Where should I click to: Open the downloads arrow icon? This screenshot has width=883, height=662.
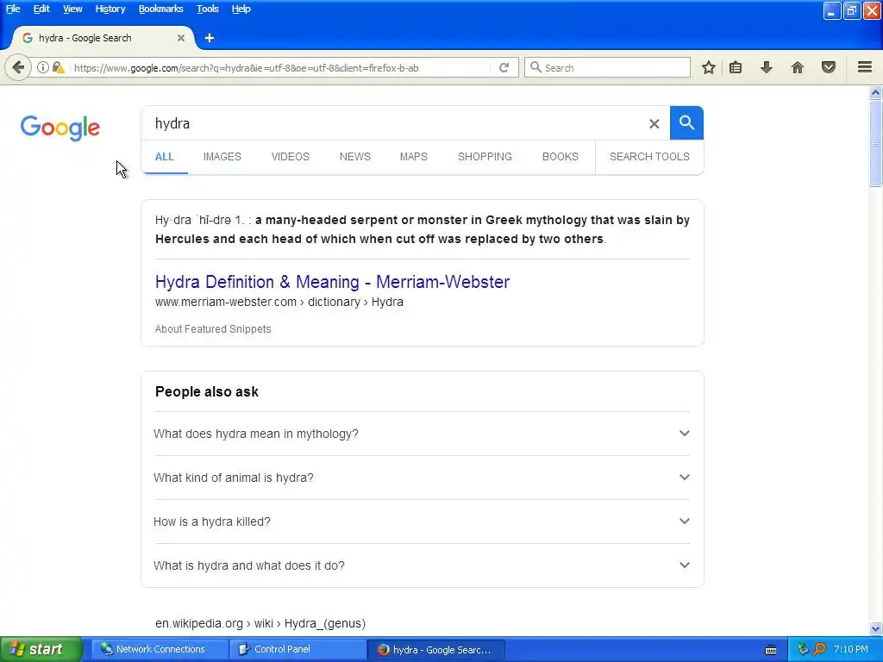click(767, 67)
